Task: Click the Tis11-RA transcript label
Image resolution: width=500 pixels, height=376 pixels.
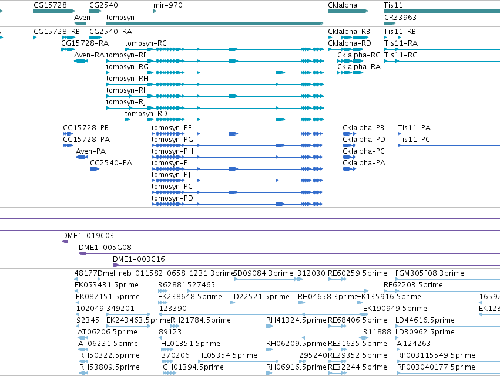Action: [x=401, y=43]
